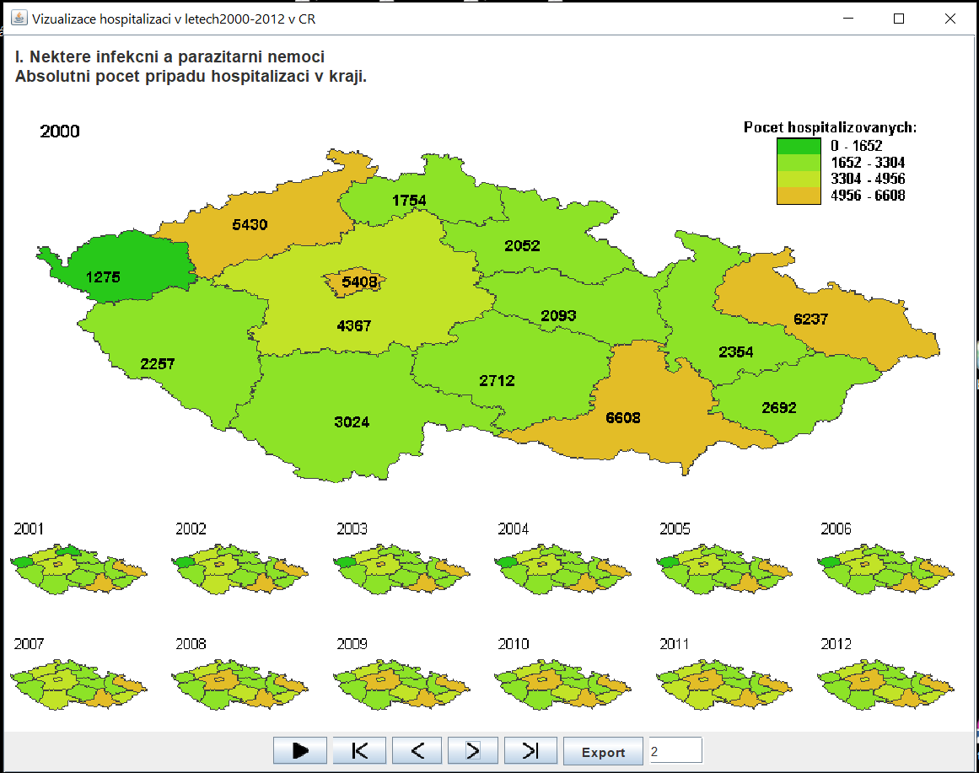Select the 2008 map thumbnail
This screenshot has width=979, height=773.
(x=239, y=684)
